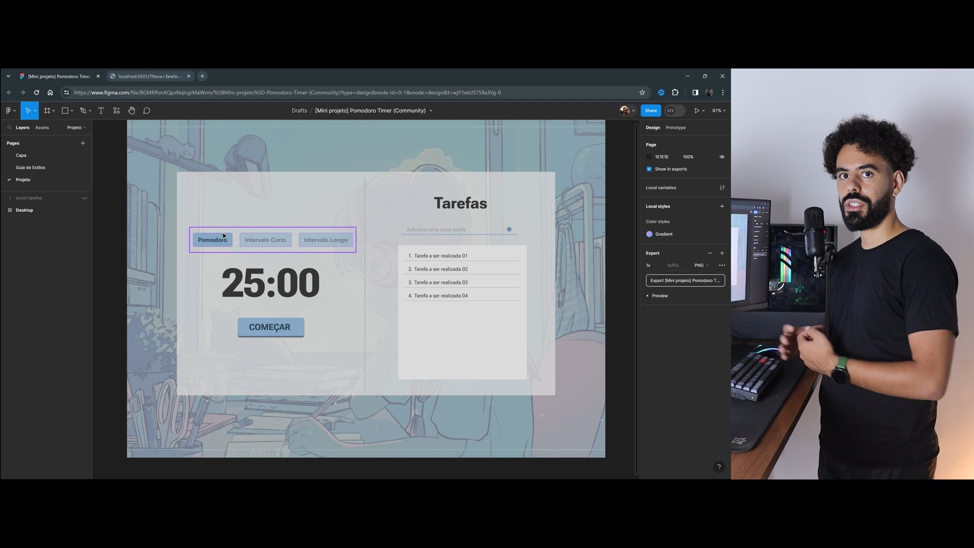
Task: Click the Present play button
Action: (697, 111)
